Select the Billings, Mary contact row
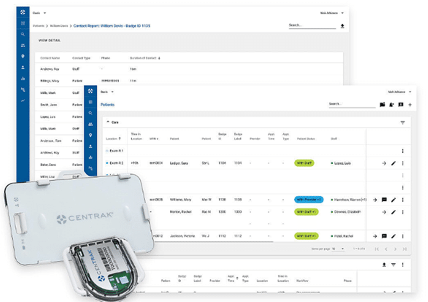 point(189,81)
